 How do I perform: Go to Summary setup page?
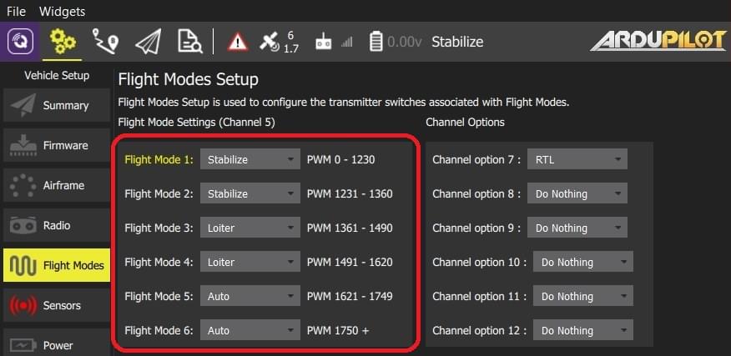pyautogui.click(x=56, y=106)
